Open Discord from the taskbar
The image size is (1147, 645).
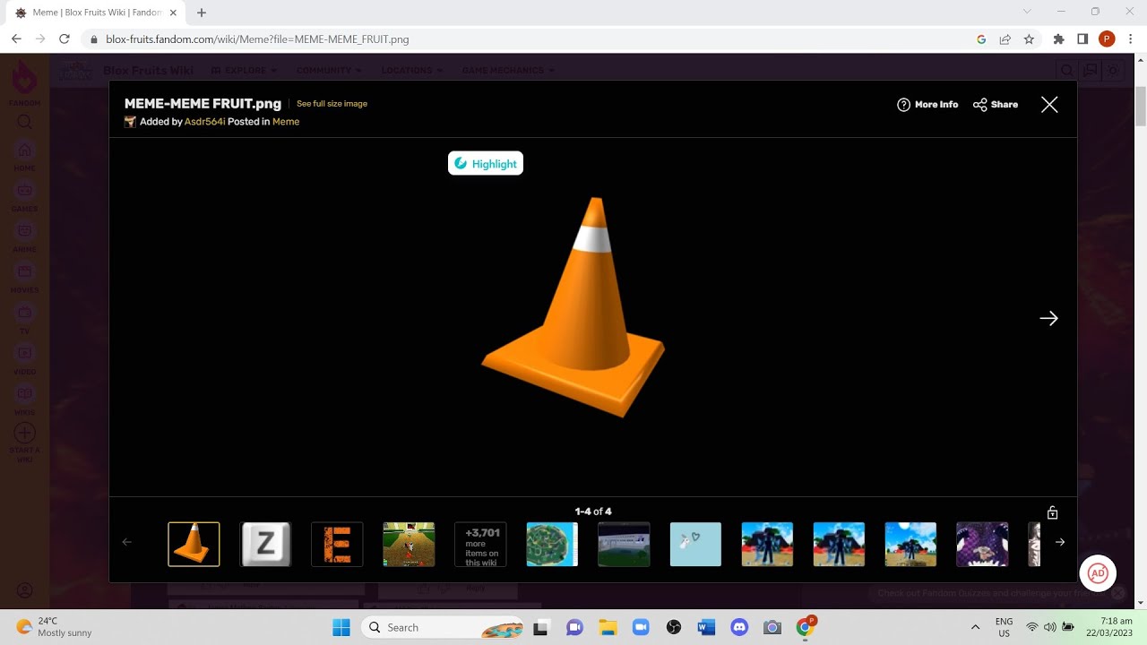point(739,628)
